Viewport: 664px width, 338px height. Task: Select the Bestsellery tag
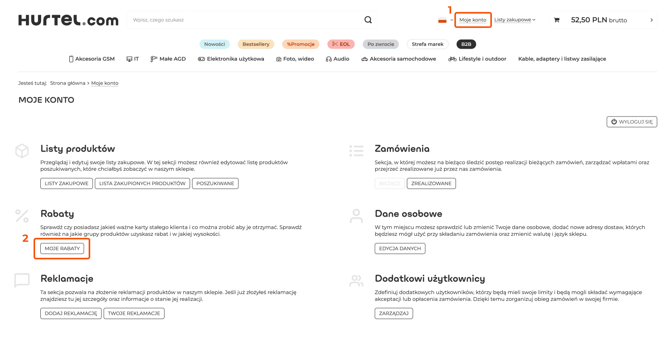(x=256, y=44)
